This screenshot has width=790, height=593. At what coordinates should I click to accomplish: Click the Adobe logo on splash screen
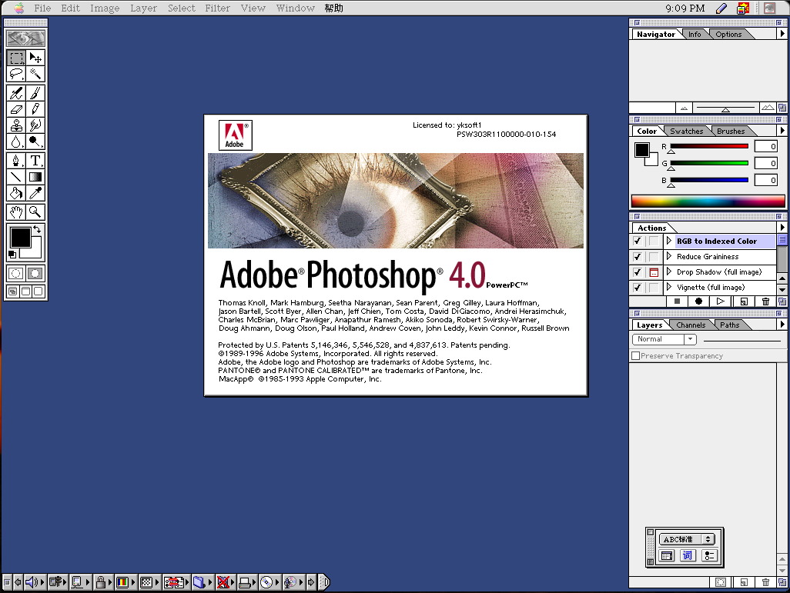tap(235, 135)
